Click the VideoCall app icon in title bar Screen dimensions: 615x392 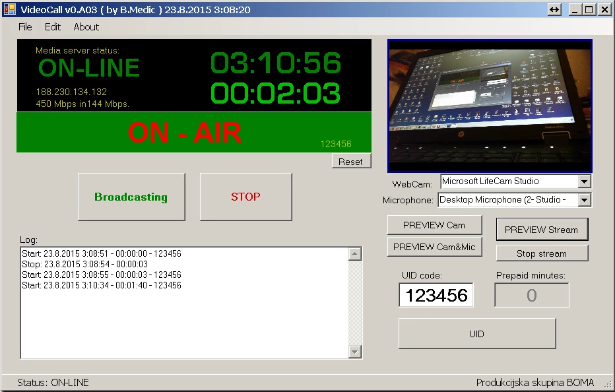(9, 10)
